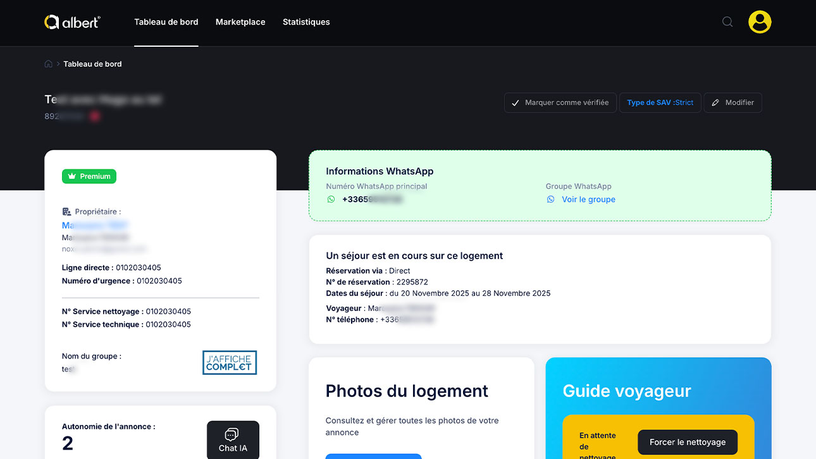
Task: Open the blurred owner name link
Action: point(95,226)
